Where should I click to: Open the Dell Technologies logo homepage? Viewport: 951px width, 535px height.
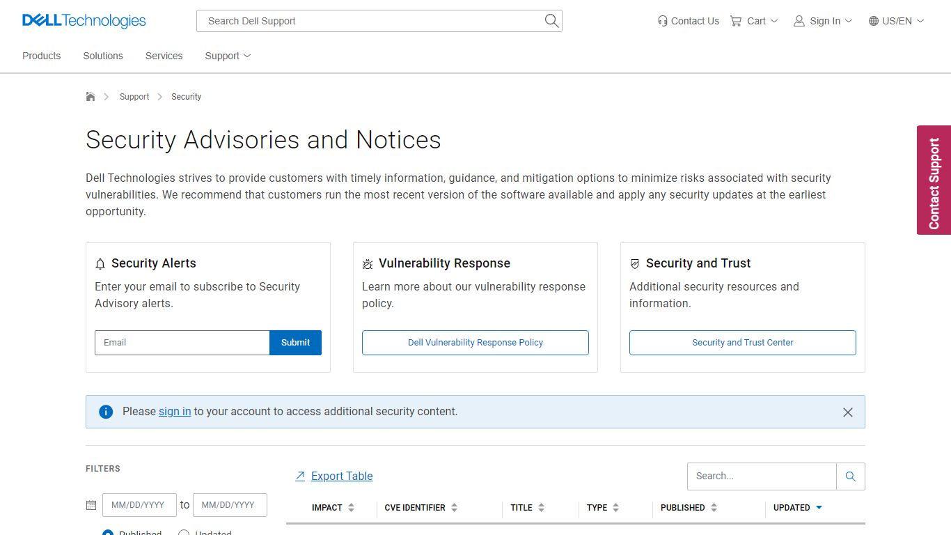pyautogui.click(x=84, y=21)
